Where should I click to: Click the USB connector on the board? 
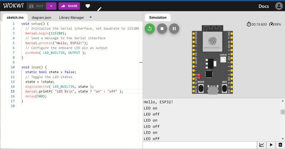coord(213,89)
